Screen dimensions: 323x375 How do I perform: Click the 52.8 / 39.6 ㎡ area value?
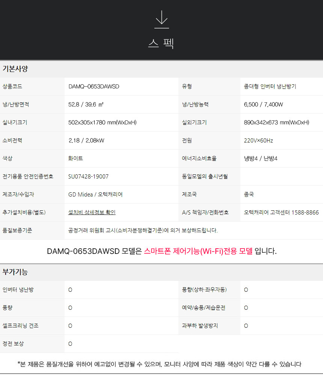pos(86,105)
